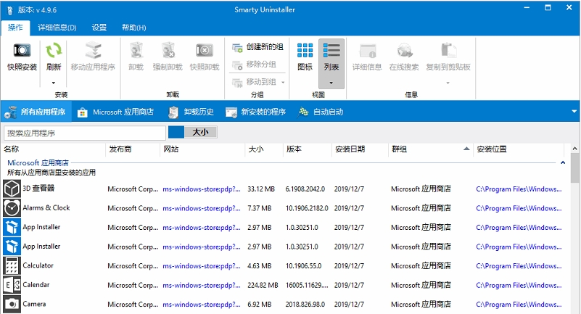The height and width of the screenshot is (314, 581).
Task: Open the dropdown arrow under 刷新
Action: [x=54, y=83]
